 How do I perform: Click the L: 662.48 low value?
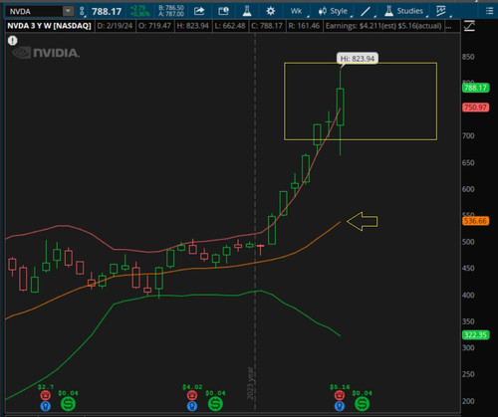pyautogui.click(x=230, y=26)
